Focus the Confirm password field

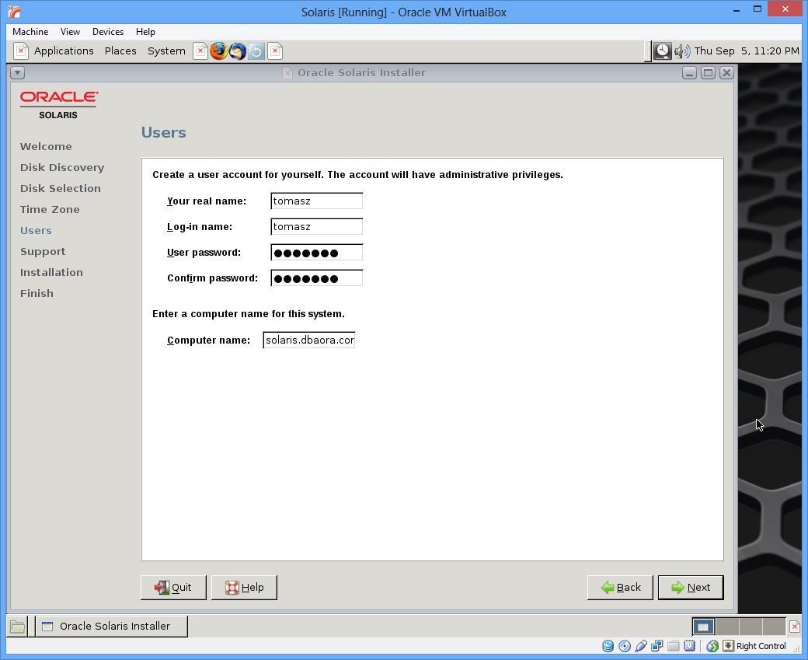(x=317, y=278)
